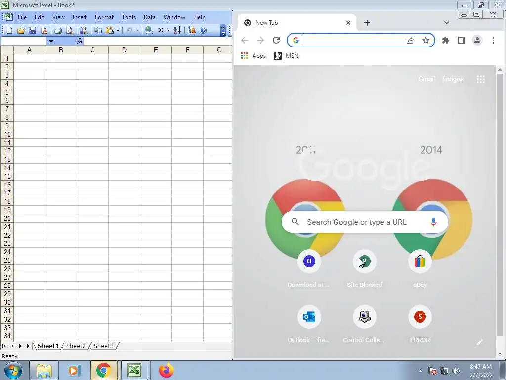Open the MSN bookmark
506x380 pixels.
(286, 56)
